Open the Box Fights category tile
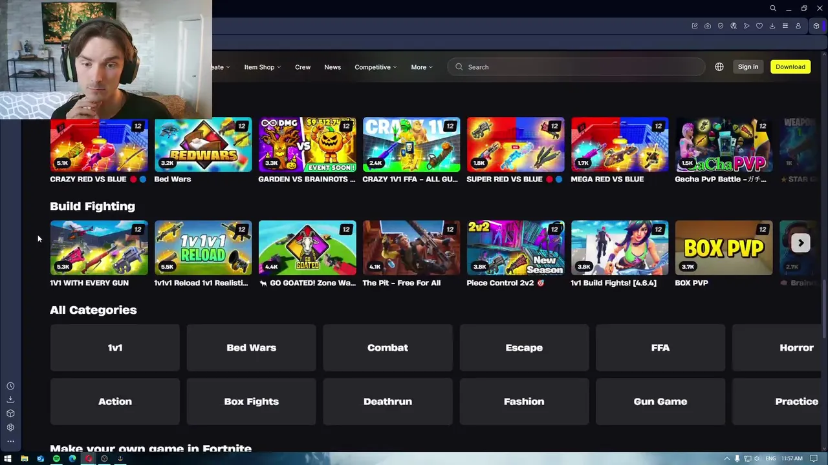828x465 pixels. coord(251,402)
